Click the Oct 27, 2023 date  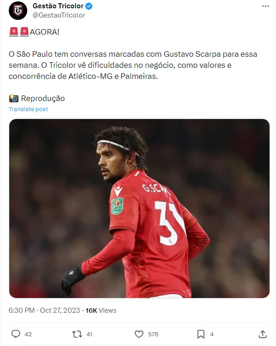coord(60,310)
